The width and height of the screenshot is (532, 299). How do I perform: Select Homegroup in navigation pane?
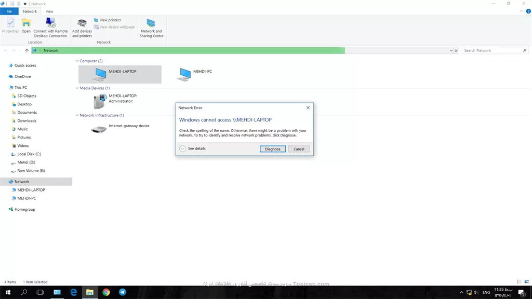22,210
